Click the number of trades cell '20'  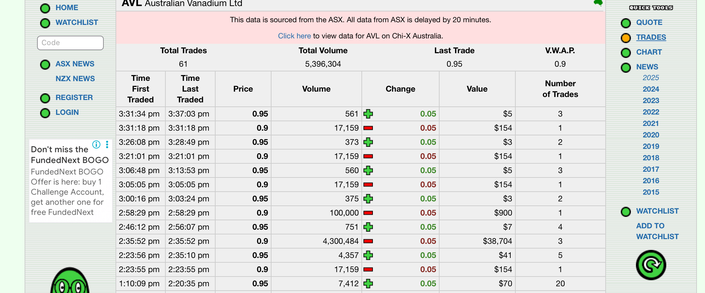[x=560, y=284]
